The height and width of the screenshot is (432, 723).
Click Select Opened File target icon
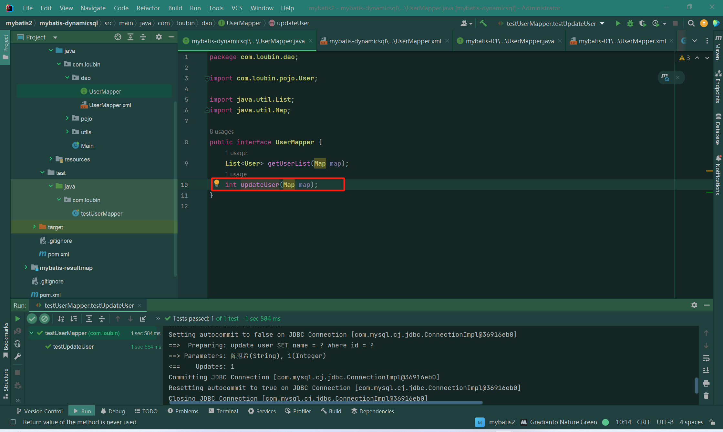pos(118,37)
